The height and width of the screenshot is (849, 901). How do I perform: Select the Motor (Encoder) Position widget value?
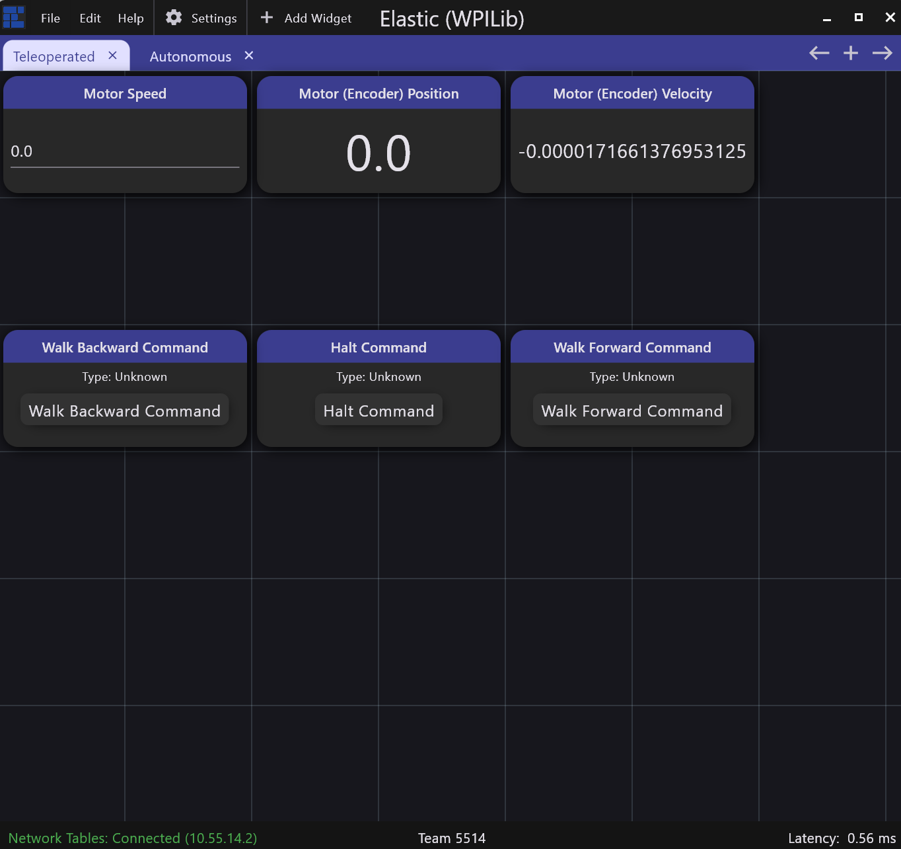(x=378, y=153)
